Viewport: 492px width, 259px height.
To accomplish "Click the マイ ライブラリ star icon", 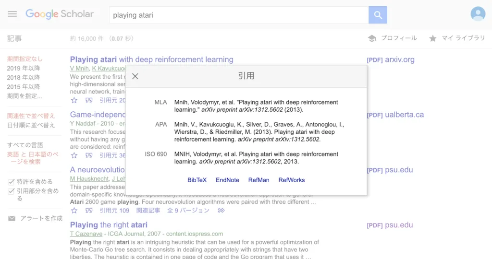I will tap(432, 38).
